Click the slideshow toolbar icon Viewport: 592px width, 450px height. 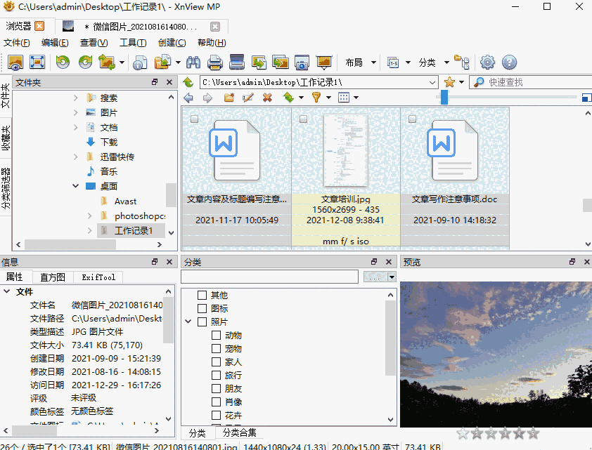tap(324, 62)
